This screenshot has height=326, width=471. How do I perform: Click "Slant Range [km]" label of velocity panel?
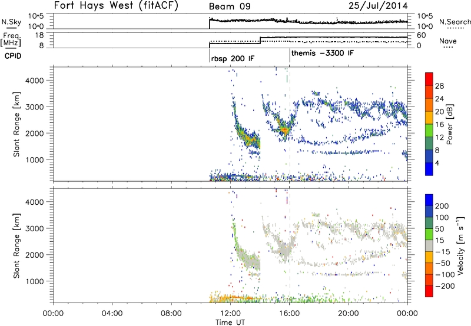tap(16, 246)
